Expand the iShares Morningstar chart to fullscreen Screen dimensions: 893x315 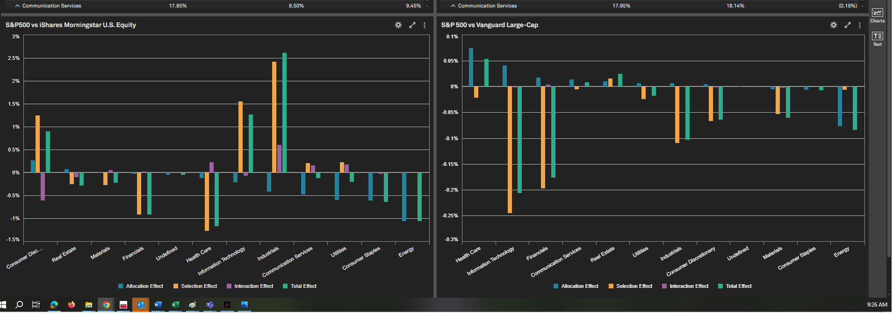coord(412,25)
